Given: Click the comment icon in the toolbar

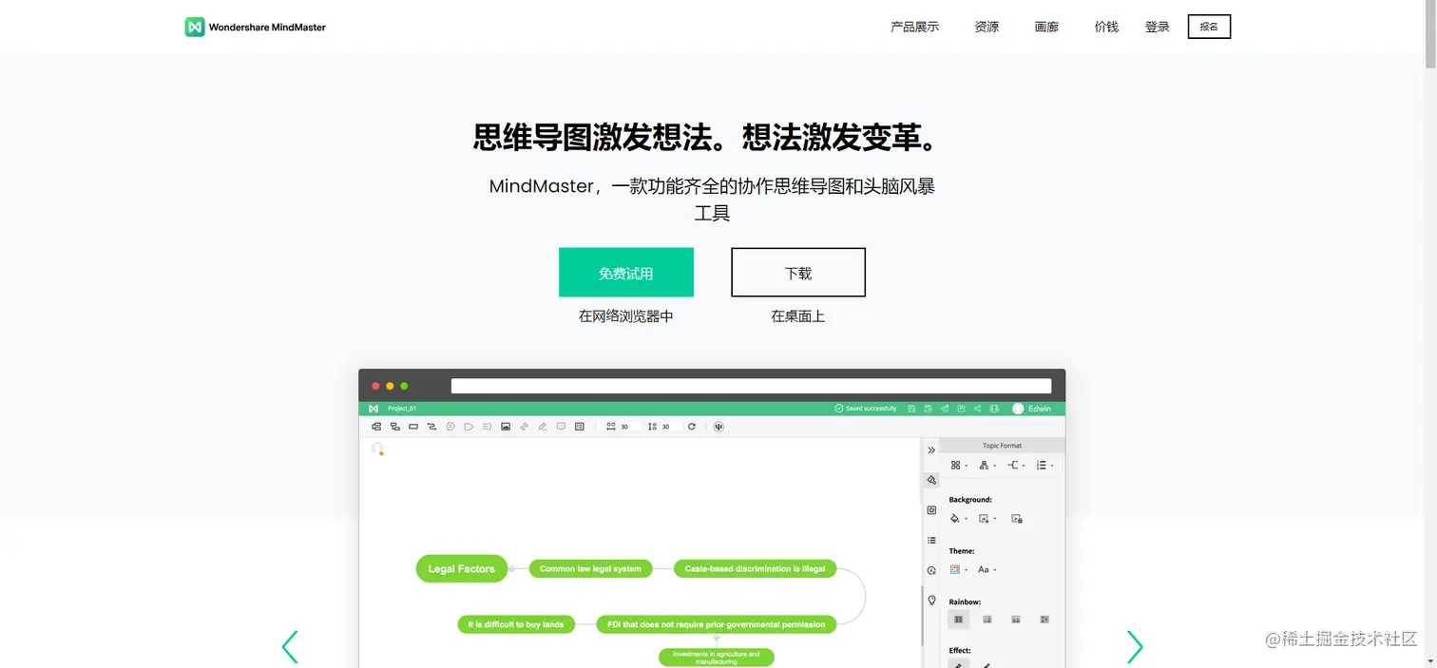Looking at the screenshot, I should pyautogui.click(x=561, y=427).
